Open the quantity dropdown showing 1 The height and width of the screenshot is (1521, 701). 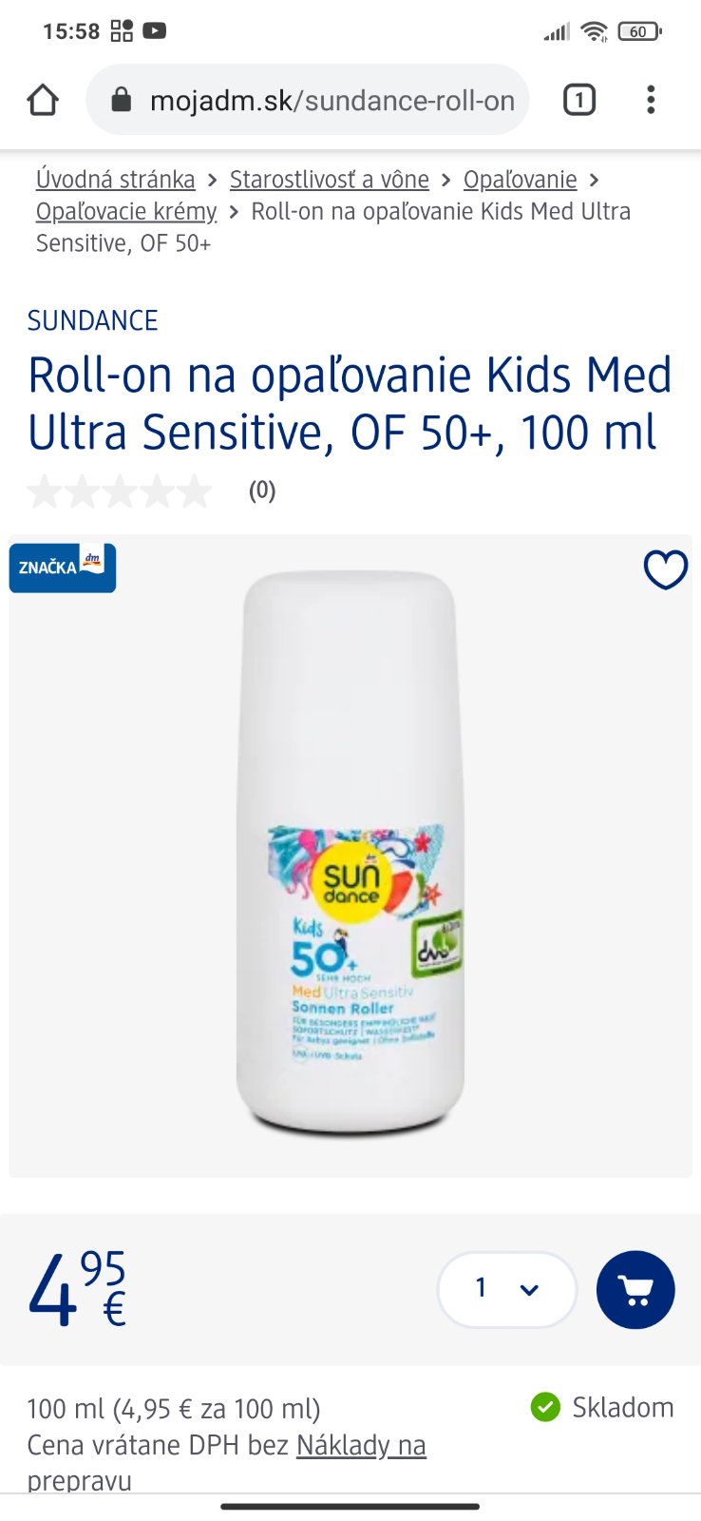[506, 1289]
